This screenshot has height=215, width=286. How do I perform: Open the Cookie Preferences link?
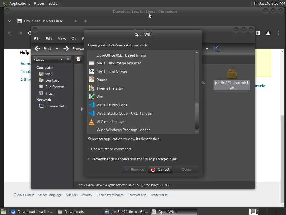pyautogui.click(x=110, y=195)
